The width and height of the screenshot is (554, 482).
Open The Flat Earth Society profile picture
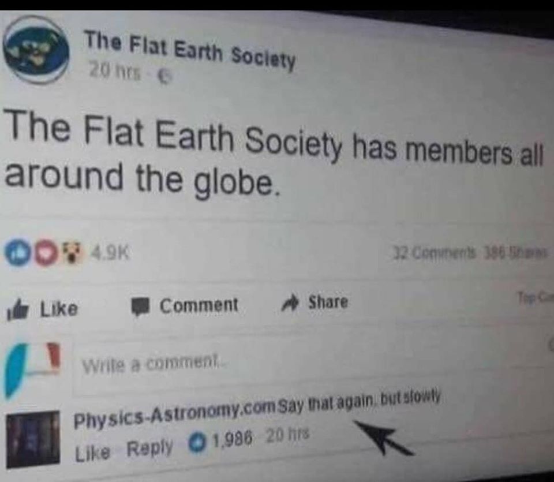point(36,50)
